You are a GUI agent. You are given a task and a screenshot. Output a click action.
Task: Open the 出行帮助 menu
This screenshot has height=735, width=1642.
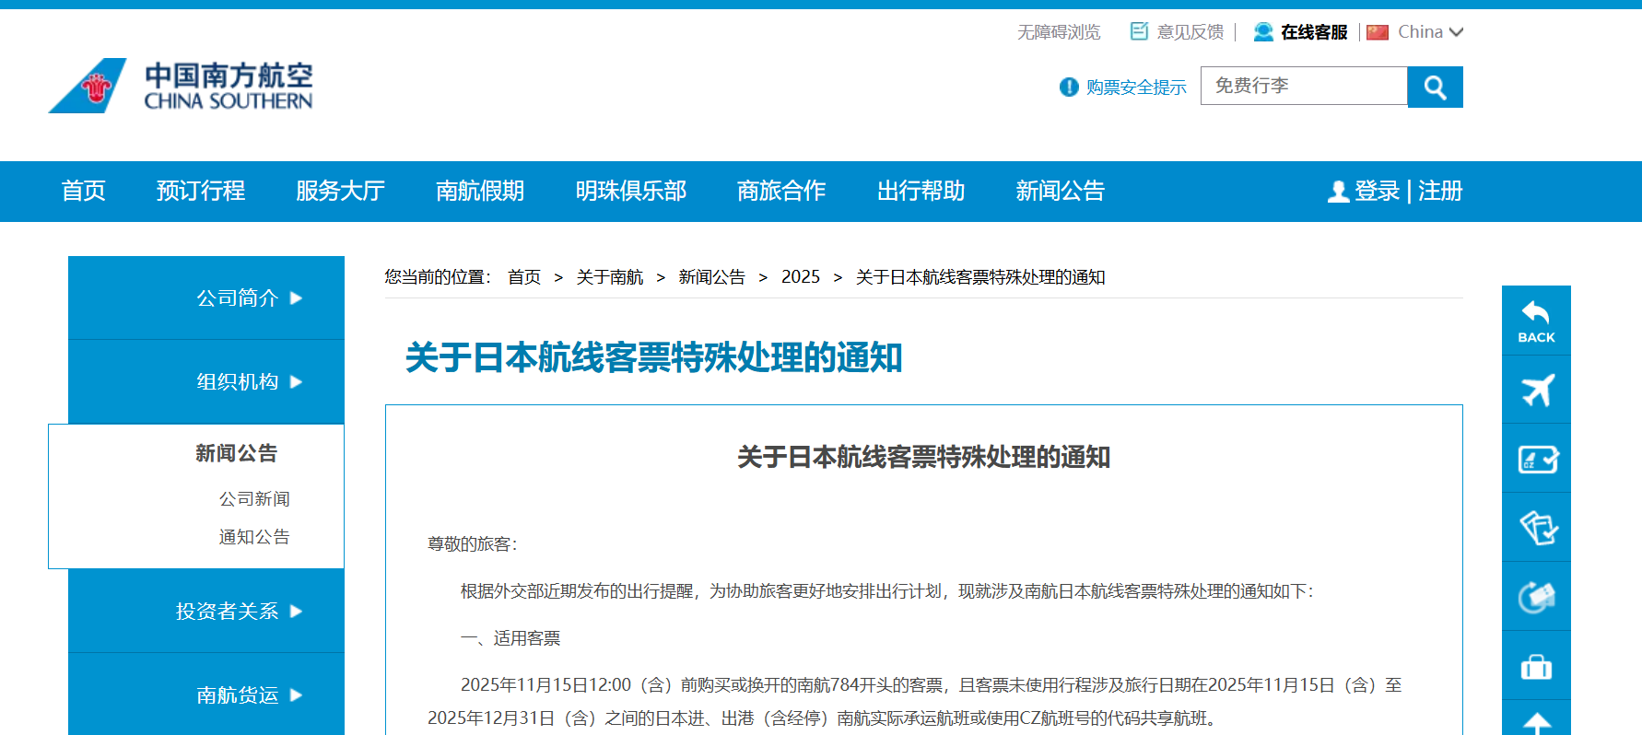pos(921,191)
